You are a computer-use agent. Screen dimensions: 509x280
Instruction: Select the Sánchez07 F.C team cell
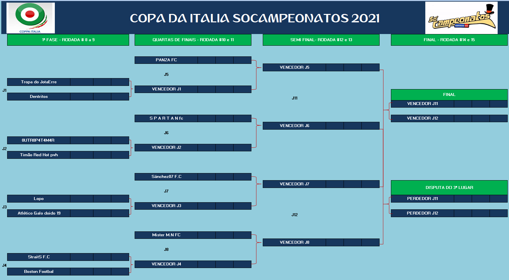pyautogui.click(x=166, y=177)
